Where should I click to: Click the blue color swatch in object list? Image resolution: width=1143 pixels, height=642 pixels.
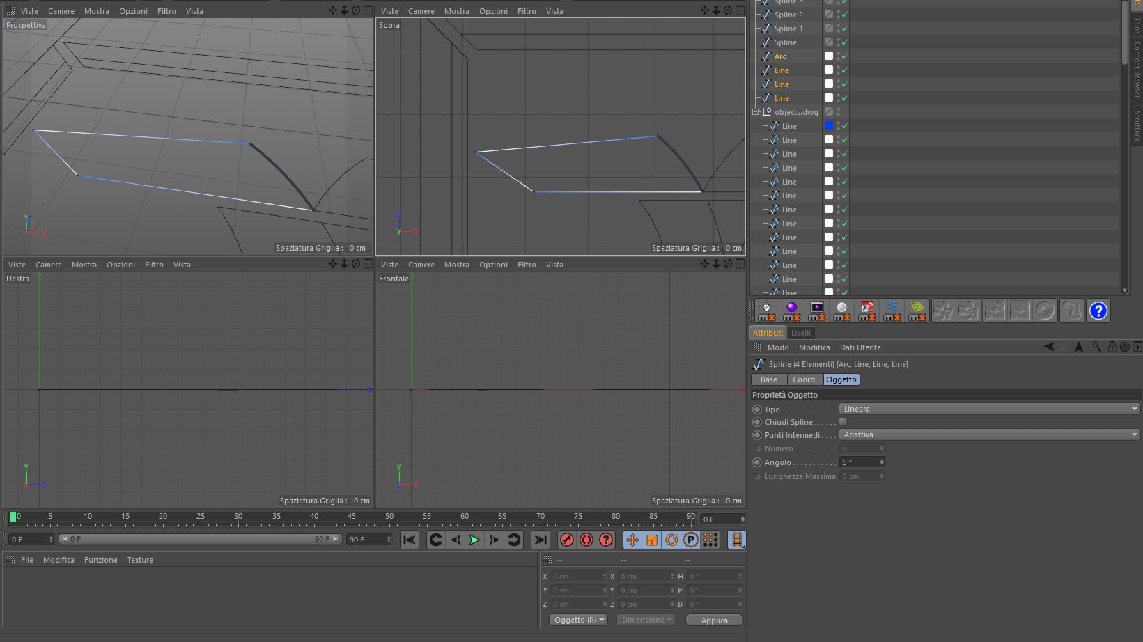tap(829, 126)
